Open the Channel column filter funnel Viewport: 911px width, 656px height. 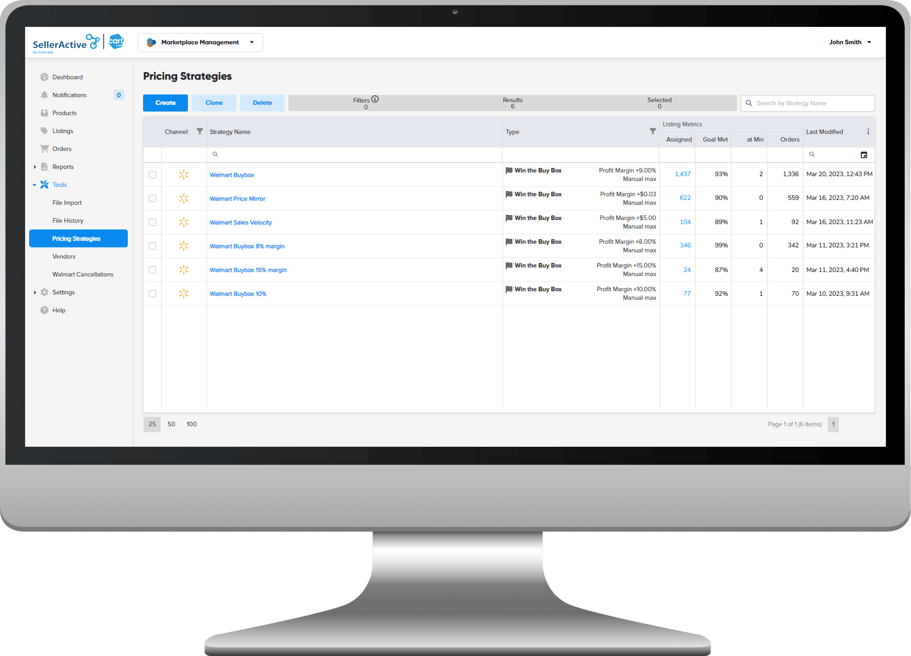pyautogui.click(x=200, y=131)
